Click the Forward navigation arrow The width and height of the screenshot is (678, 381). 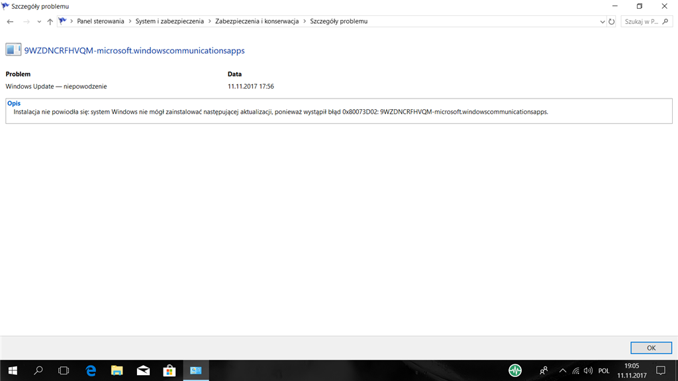point(26,22)
